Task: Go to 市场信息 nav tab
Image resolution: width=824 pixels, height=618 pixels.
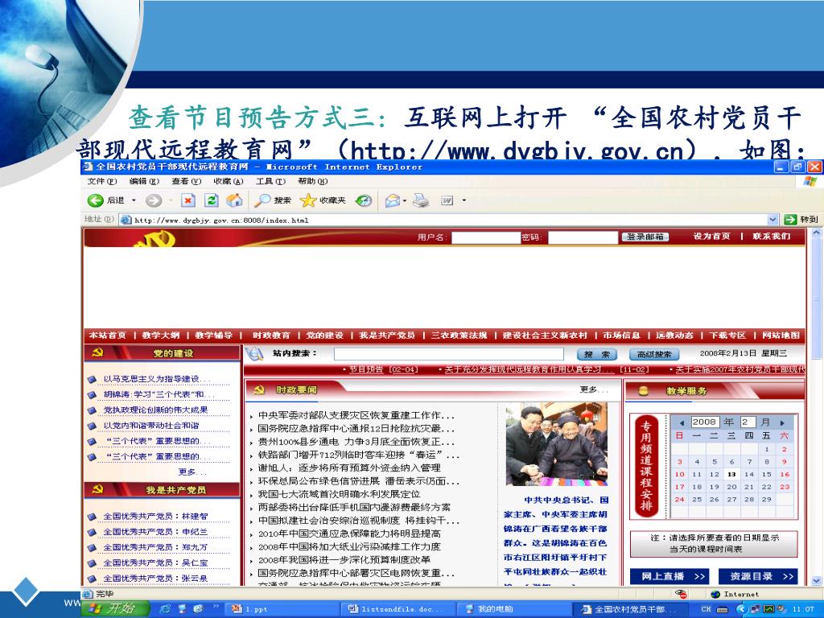Action: [622, 336]
